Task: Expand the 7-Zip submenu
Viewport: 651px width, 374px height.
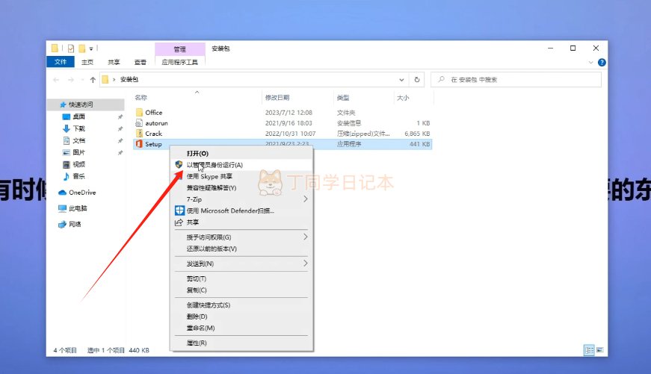Action: pos(305,199)
